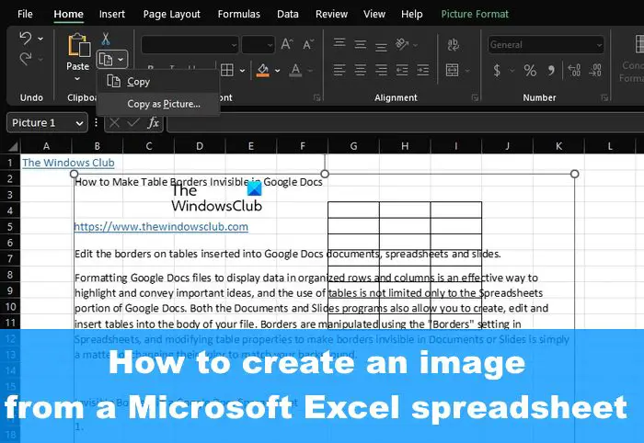This screenshot has width=644, height=443.
Task: Open the Font dialog launcher
Action: [317, 97]
